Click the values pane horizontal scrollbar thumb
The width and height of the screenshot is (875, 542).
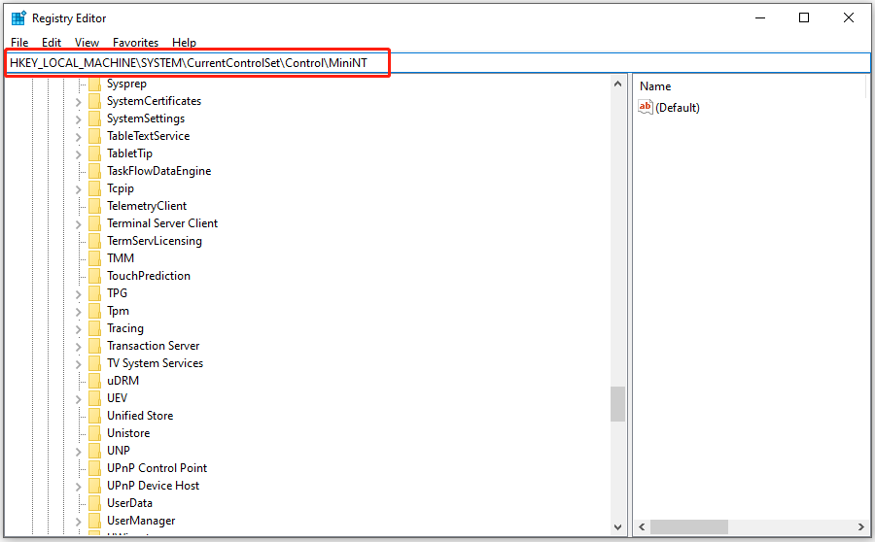tap(689, 526)
